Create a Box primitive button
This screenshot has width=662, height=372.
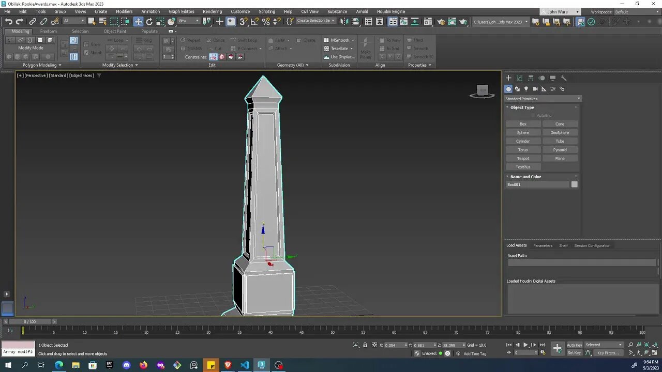(523, 124)
